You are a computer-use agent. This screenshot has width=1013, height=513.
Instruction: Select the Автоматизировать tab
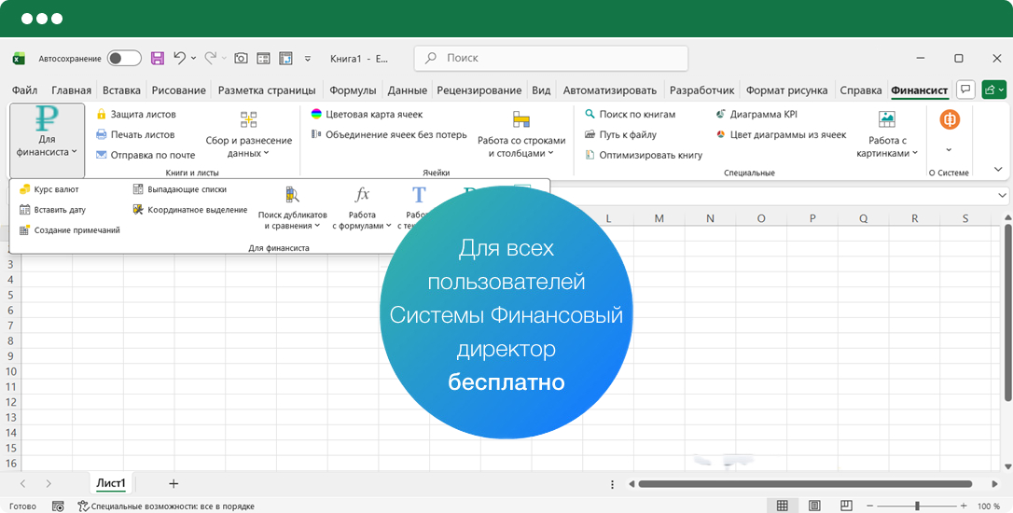(x=610, y=90)
